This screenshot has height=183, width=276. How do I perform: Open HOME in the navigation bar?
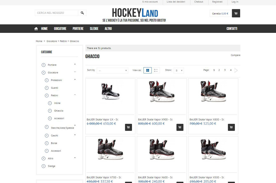pyautogui.click(x=44, y=29)
